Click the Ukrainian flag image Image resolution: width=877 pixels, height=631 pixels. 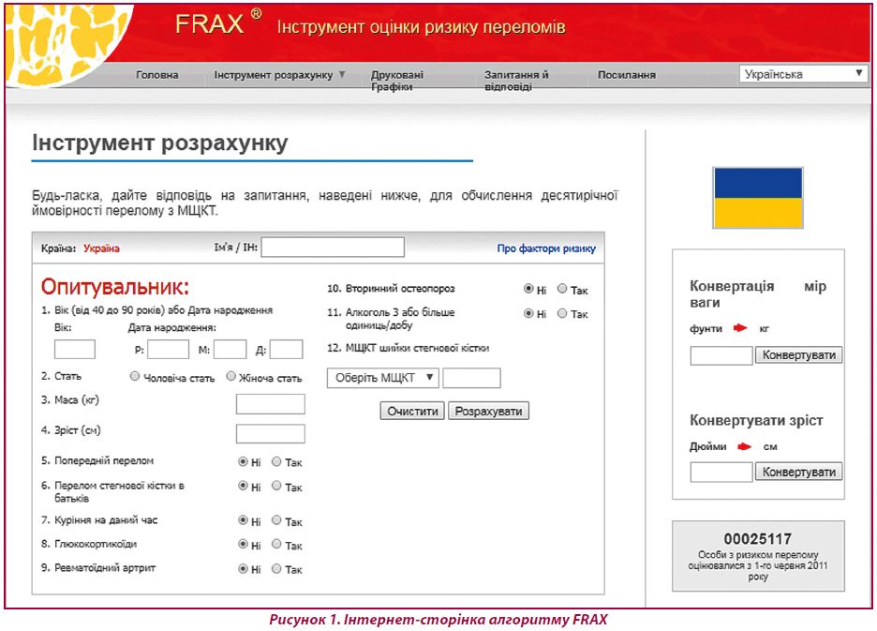pyautogui.click(x=758, y=198)
